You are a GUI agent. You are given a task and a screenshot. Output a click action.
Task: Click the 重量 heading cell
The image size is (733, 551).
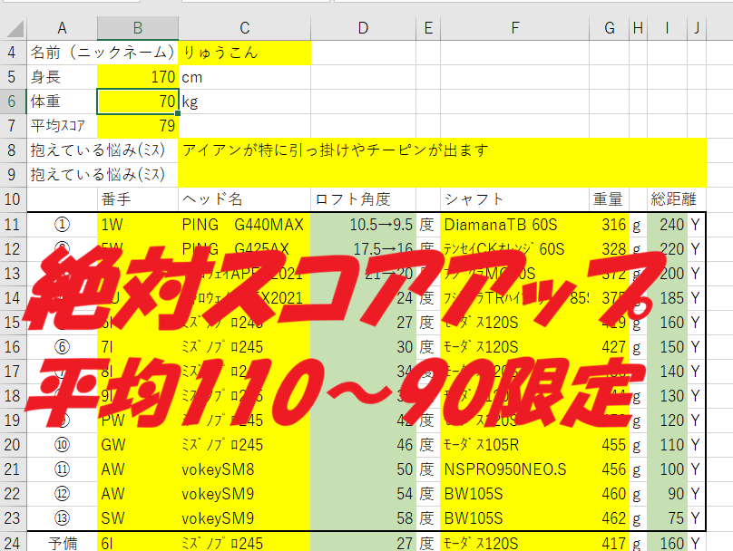point(609,199)
